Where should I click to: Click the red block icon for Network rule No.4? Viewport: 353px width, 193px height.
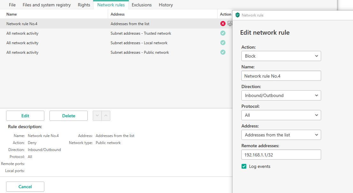click(223, 24)
